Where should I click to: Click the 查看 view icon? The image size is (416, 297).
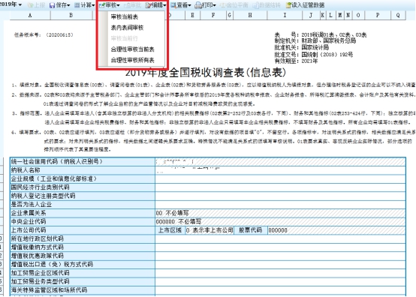[x=173, y=5]
